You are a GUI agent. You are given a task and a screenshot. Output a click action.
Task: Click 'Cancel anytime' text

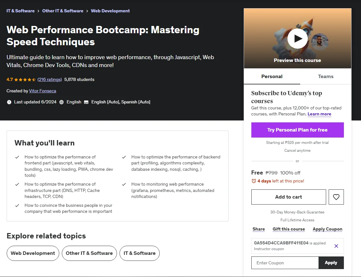point(298,151)
